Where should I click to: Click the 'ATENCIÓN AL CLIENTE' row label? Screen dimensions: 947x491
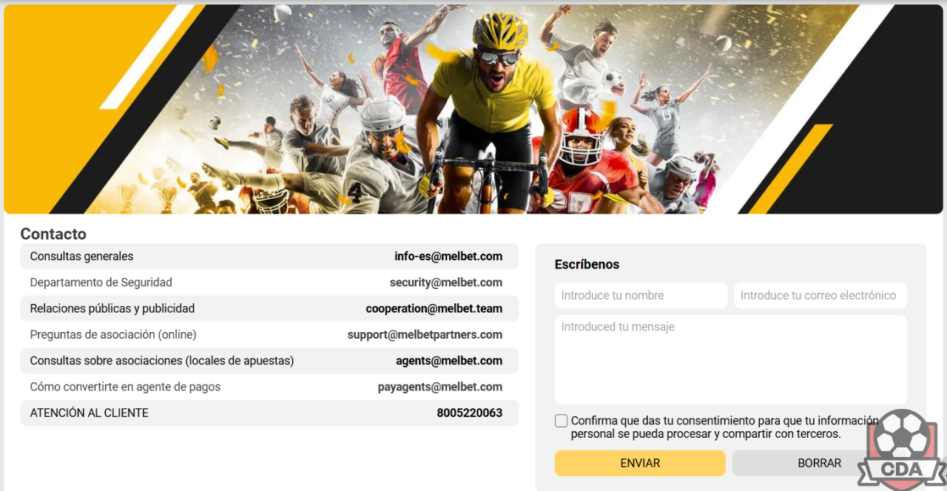point(90,413)
